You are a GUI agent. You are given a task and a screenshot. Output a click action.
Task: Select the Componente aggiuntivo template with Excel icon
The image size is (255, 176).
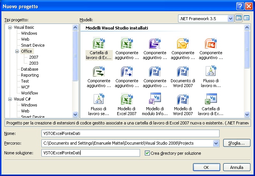tap(127, 49)
